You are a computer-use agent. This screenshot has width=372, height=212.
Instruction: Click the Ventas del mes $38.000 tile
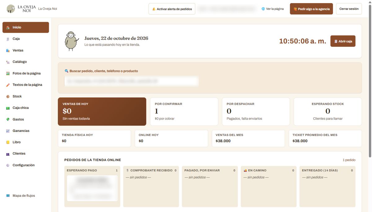pos(248,138)
